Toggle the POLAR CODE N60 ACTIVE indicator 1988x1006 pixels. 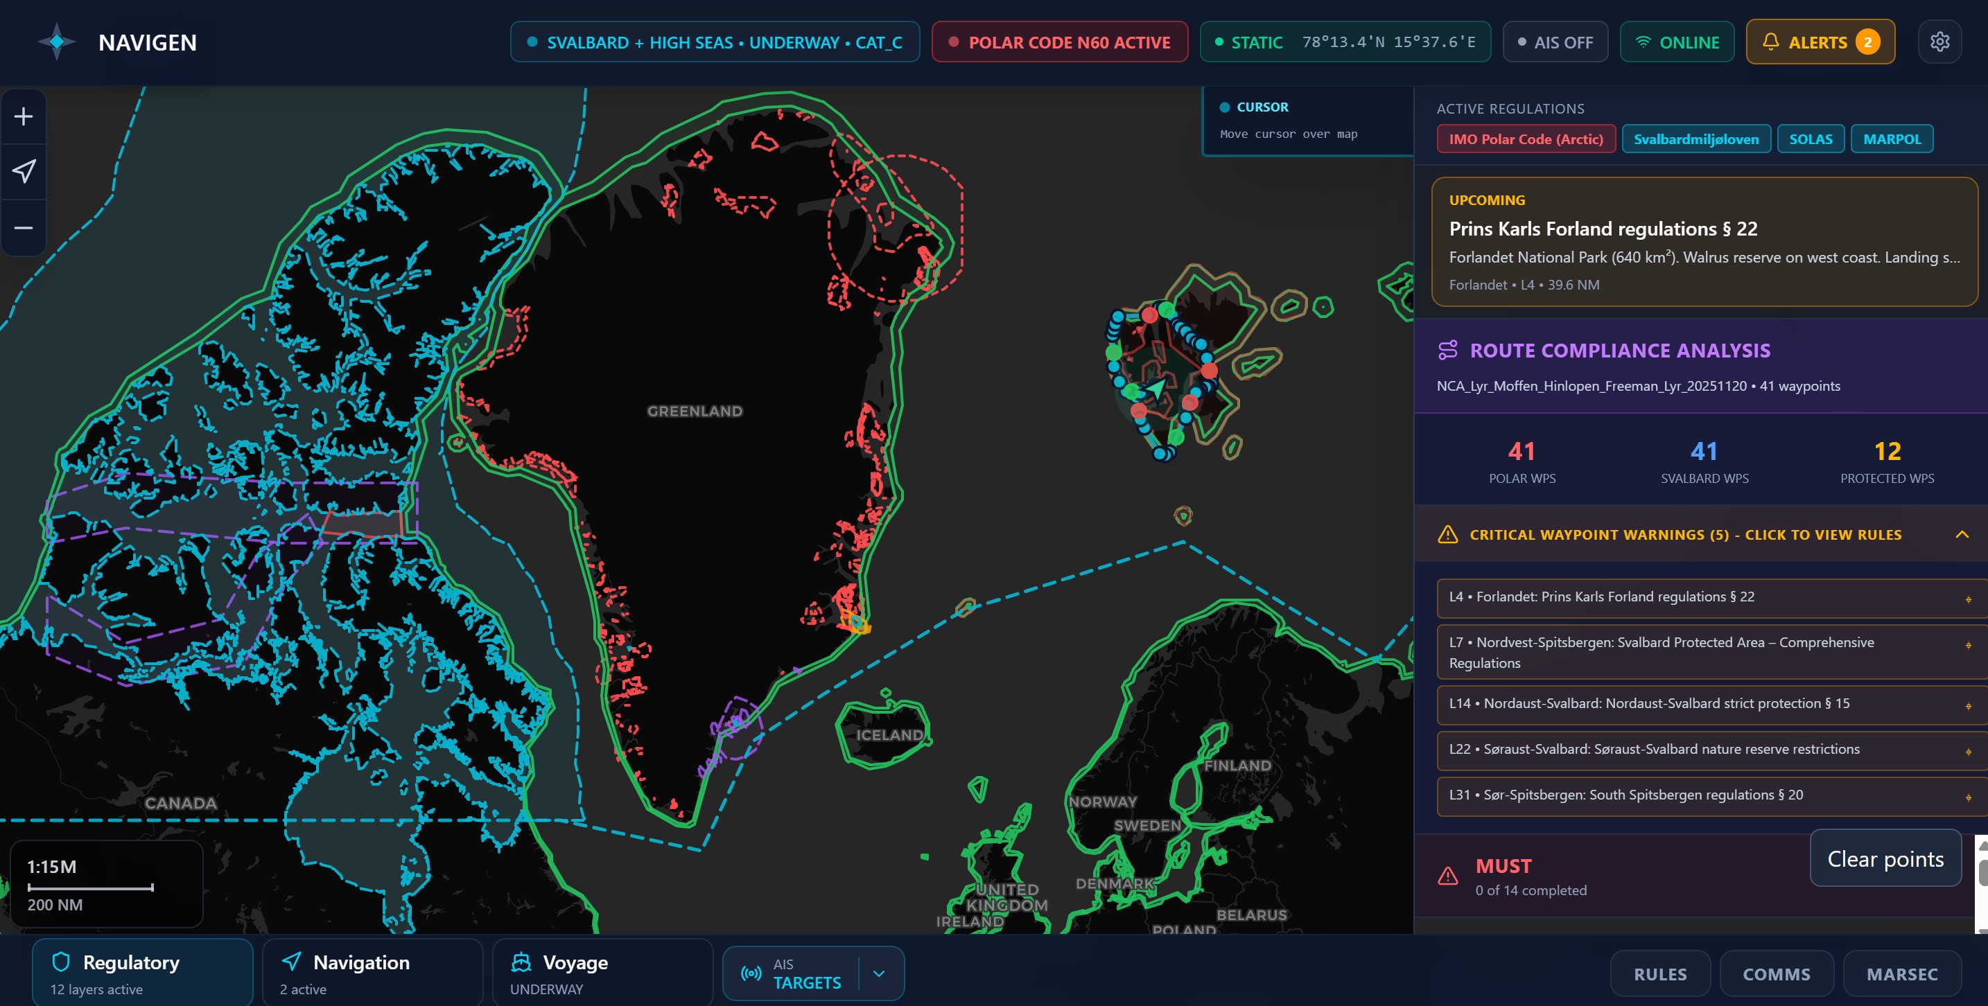tap(1059, 42)
